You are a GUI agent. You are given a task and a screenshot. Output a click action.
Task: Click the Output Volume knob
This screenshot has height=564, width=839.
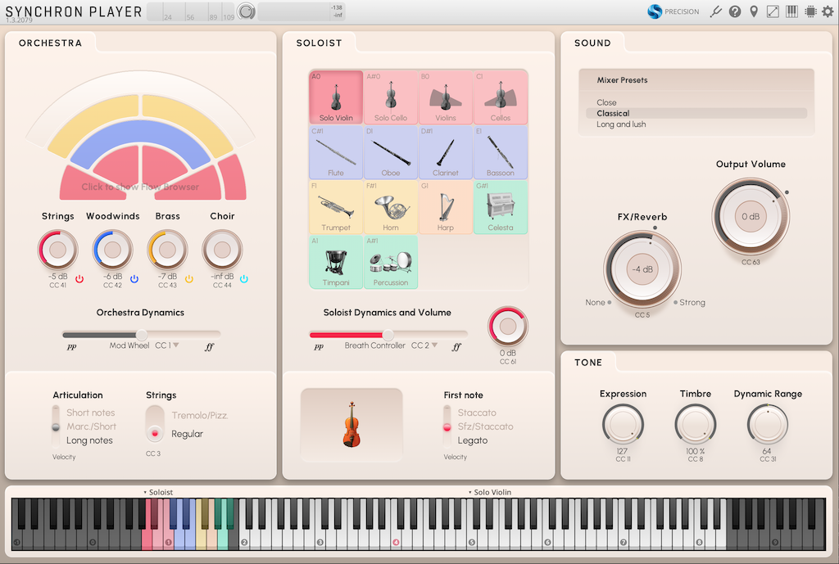click(751, 216)
